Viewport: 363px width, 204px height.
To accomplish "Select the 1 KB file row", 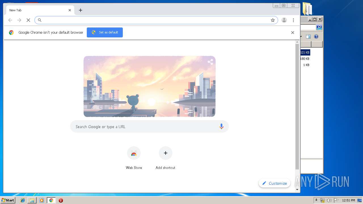I will (305, 65).
